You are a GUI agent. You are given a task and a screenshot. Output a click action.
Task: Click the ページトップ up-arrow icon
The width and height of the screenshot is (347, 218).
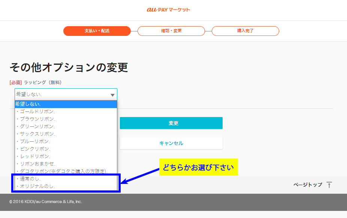329,185
